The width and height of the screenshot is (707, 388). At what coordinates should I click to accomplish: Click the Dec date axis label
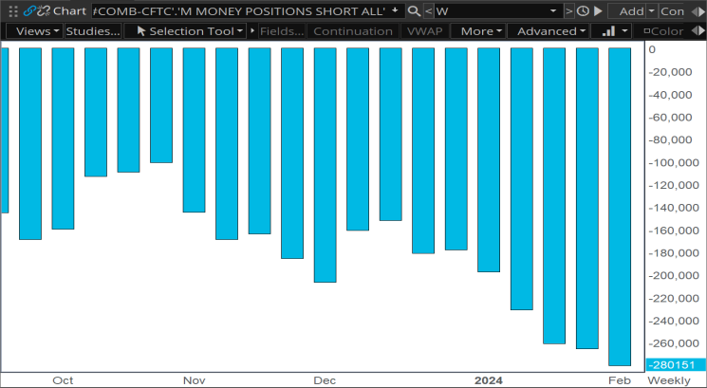click(325, 380)
